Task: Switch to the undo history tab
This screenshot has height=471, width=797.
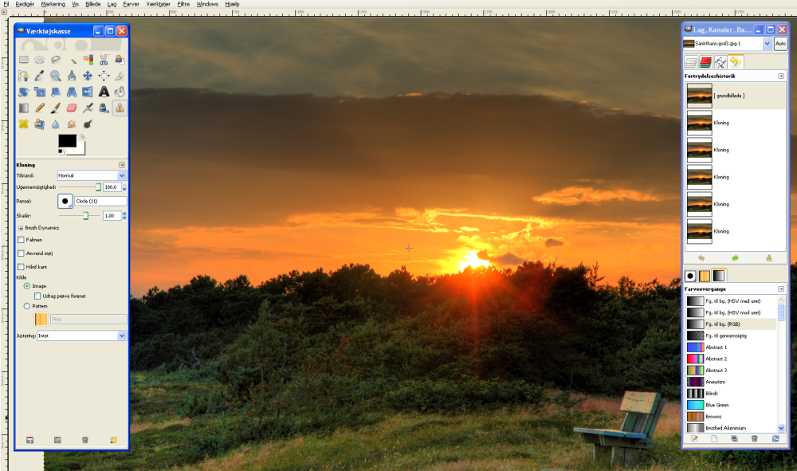Action: click(x=736, y=62)
